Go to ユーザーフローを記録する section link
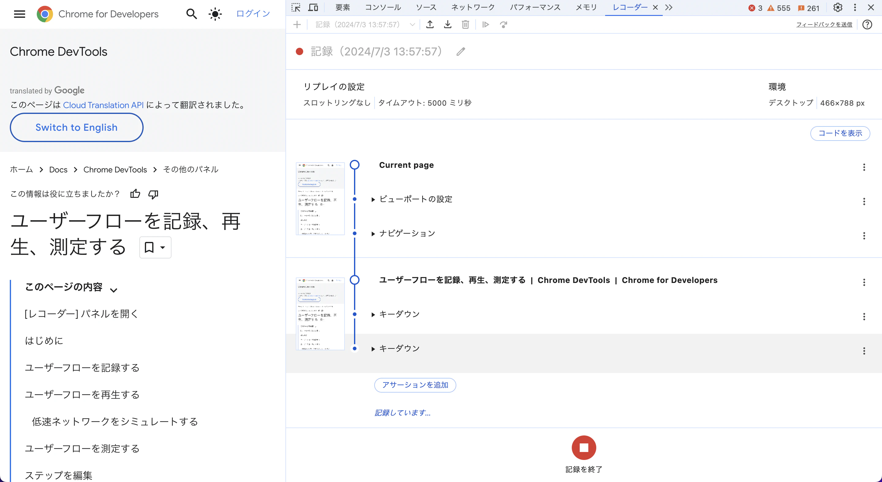The image size is (882, 482). [x=82, y=367]
